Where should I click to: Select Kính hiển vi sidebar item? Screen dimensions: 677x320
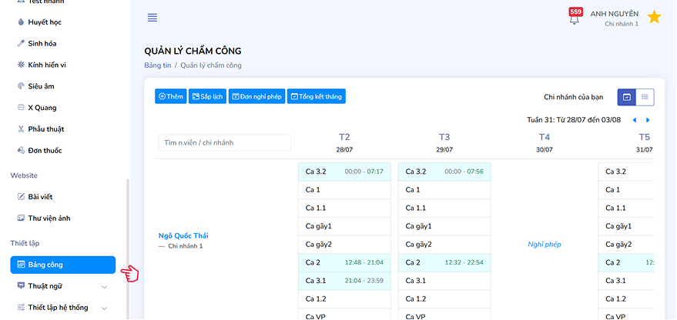[47, 65]
